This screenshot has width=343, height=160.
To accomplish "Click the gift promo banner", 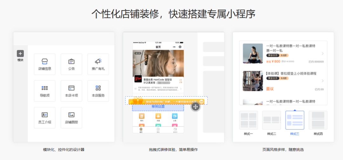I will point(166,101).
